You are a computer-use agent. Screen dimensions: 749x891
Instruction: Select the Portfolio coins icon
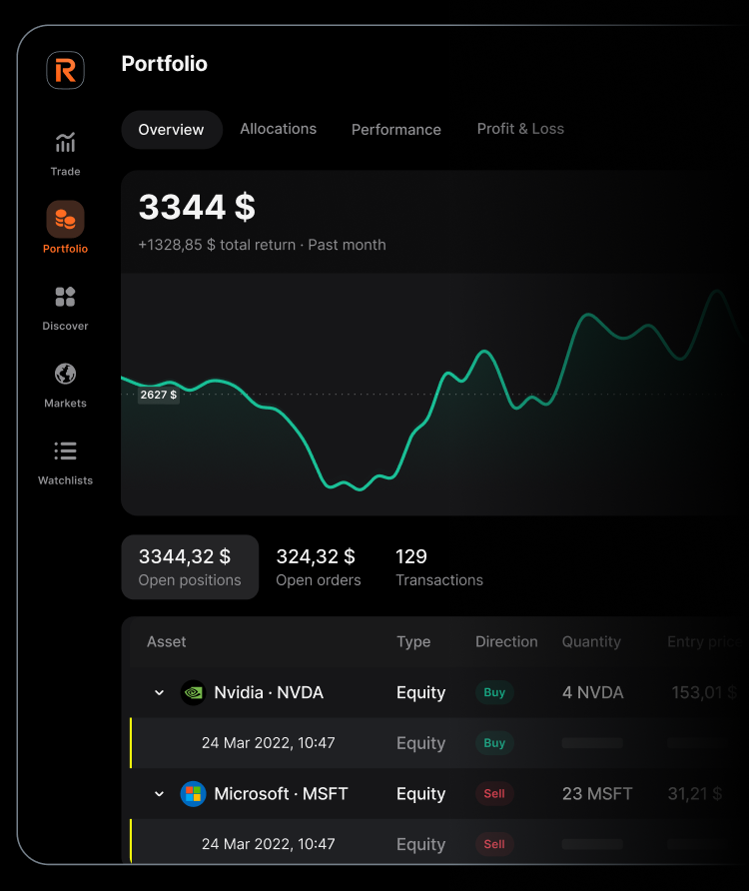coord(65,219)
